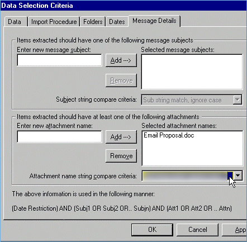Open the Import Procedure tab
Viewport: 247px width, 242px height.
54,22
